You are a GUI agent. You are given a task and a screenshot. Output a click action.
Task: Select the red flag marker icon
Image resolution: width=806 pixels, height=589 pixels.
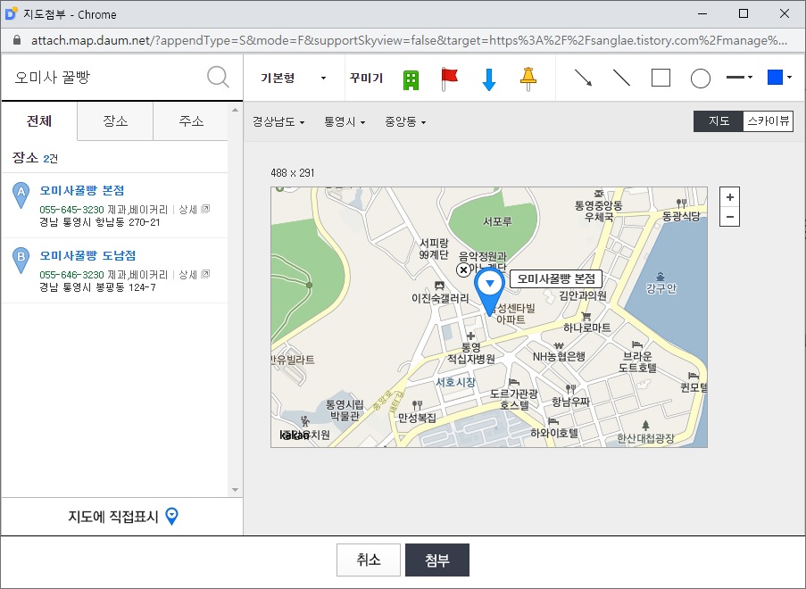(449, 79)
